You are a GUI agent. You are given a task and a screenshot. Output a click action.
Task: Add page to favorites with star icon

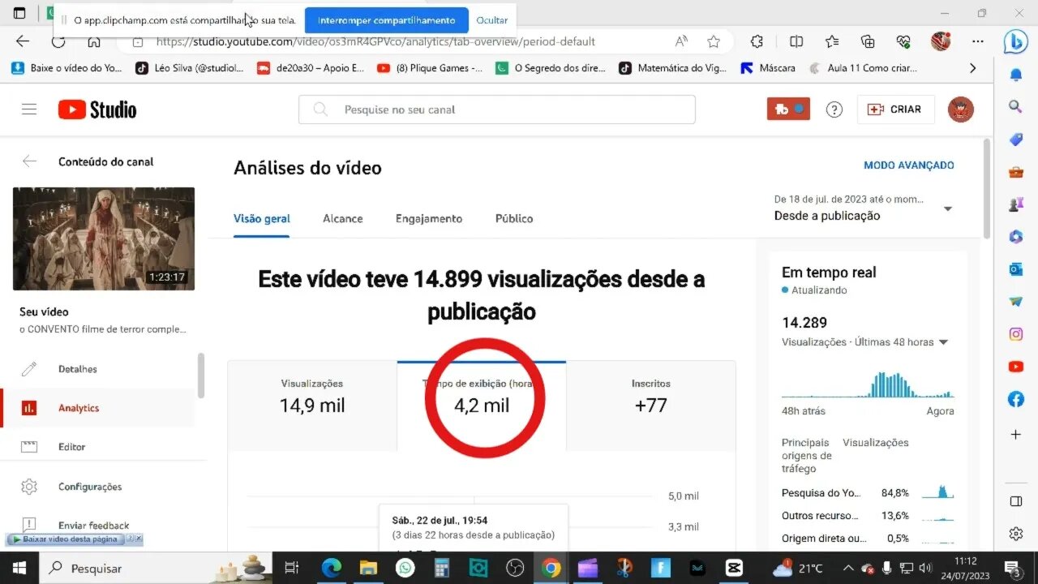coord(714,41)
